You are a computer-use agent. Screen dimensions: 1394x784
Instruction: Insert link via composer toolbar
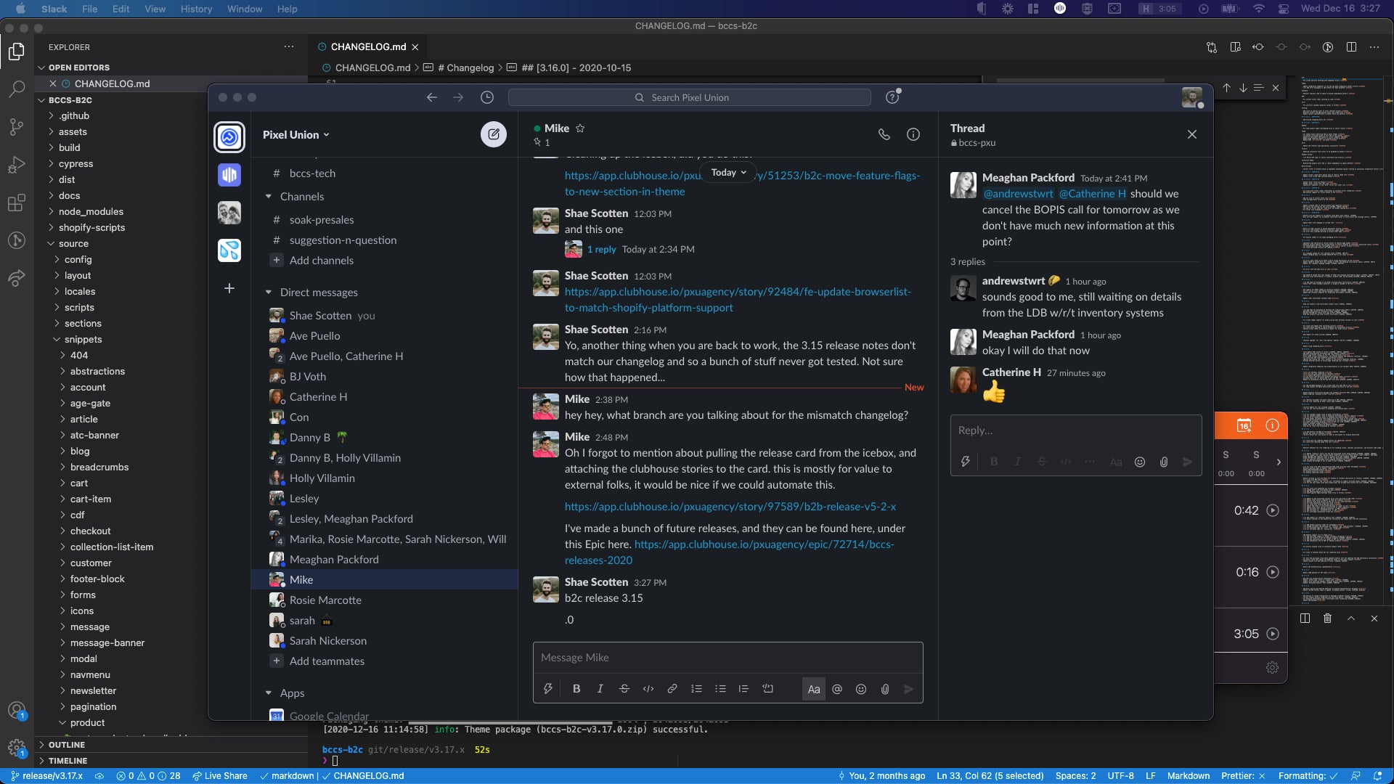click(x=672, y=689)
